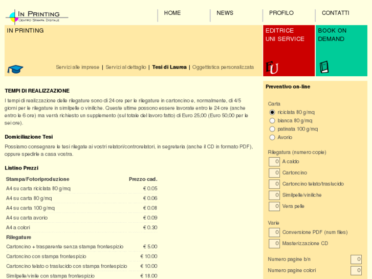The height and width of the screenshot is (279, 372).
Task: Select bianca 80 g/mq paper option
Action: [272, 121]
